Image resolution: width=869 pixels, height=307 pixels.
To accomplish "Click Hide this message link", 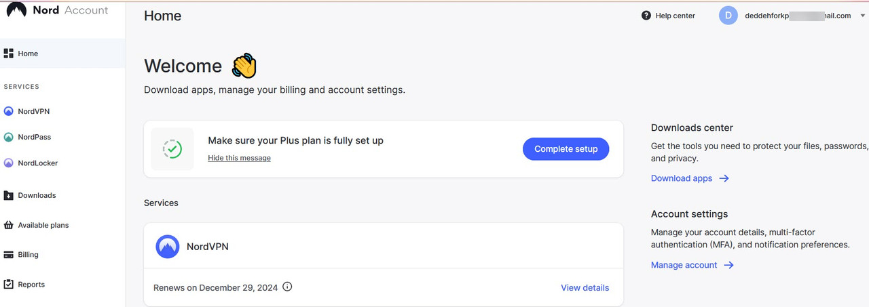I will point(239,158).
